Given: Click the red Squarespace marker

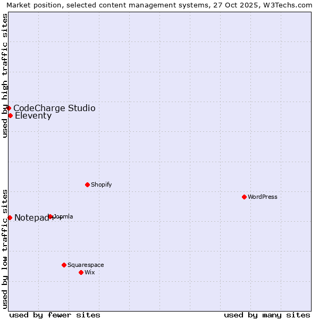Looking at the screenshot, I should point(64,265).
